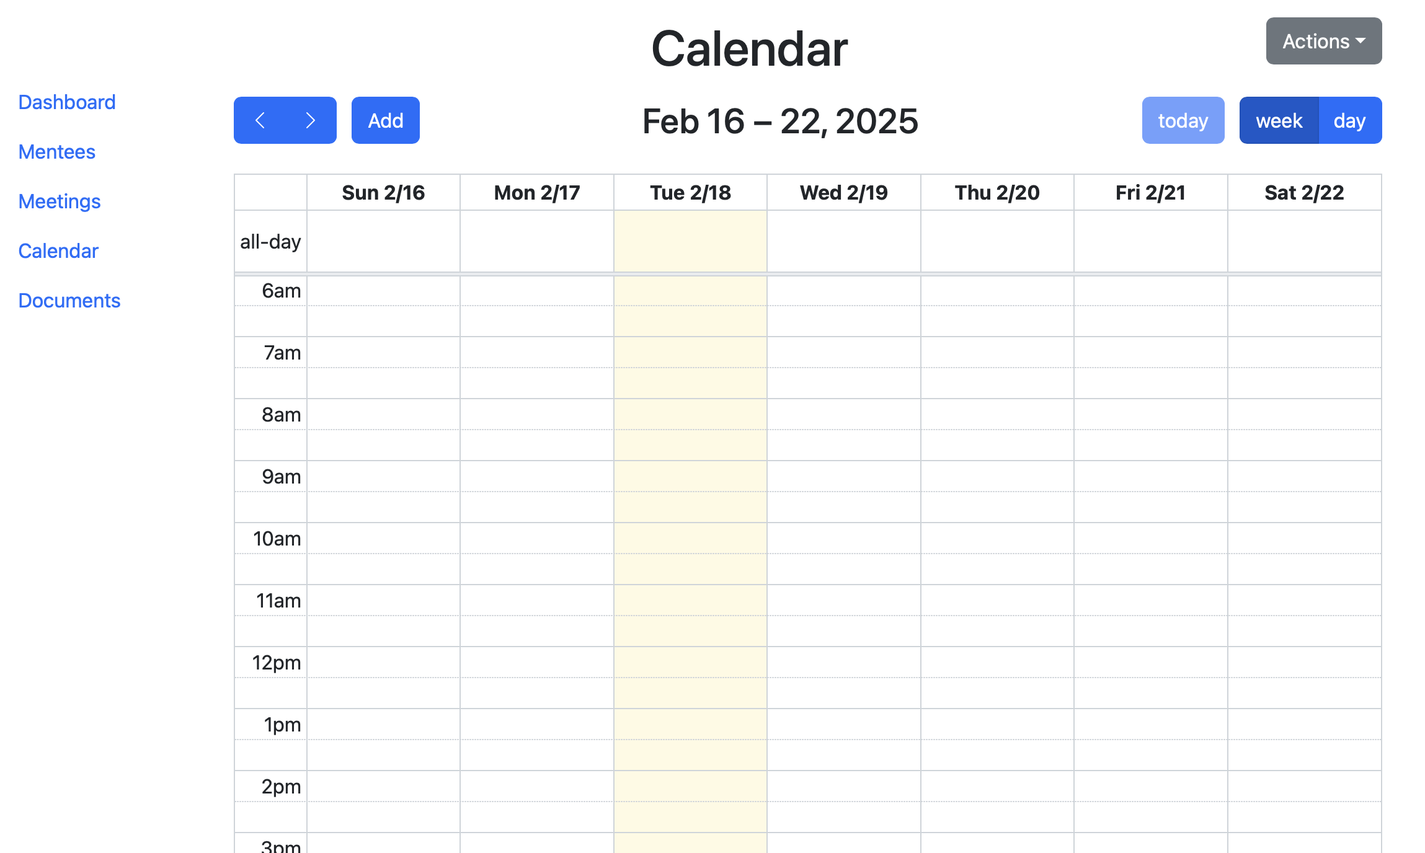Switch to week view

[1279, 120]
